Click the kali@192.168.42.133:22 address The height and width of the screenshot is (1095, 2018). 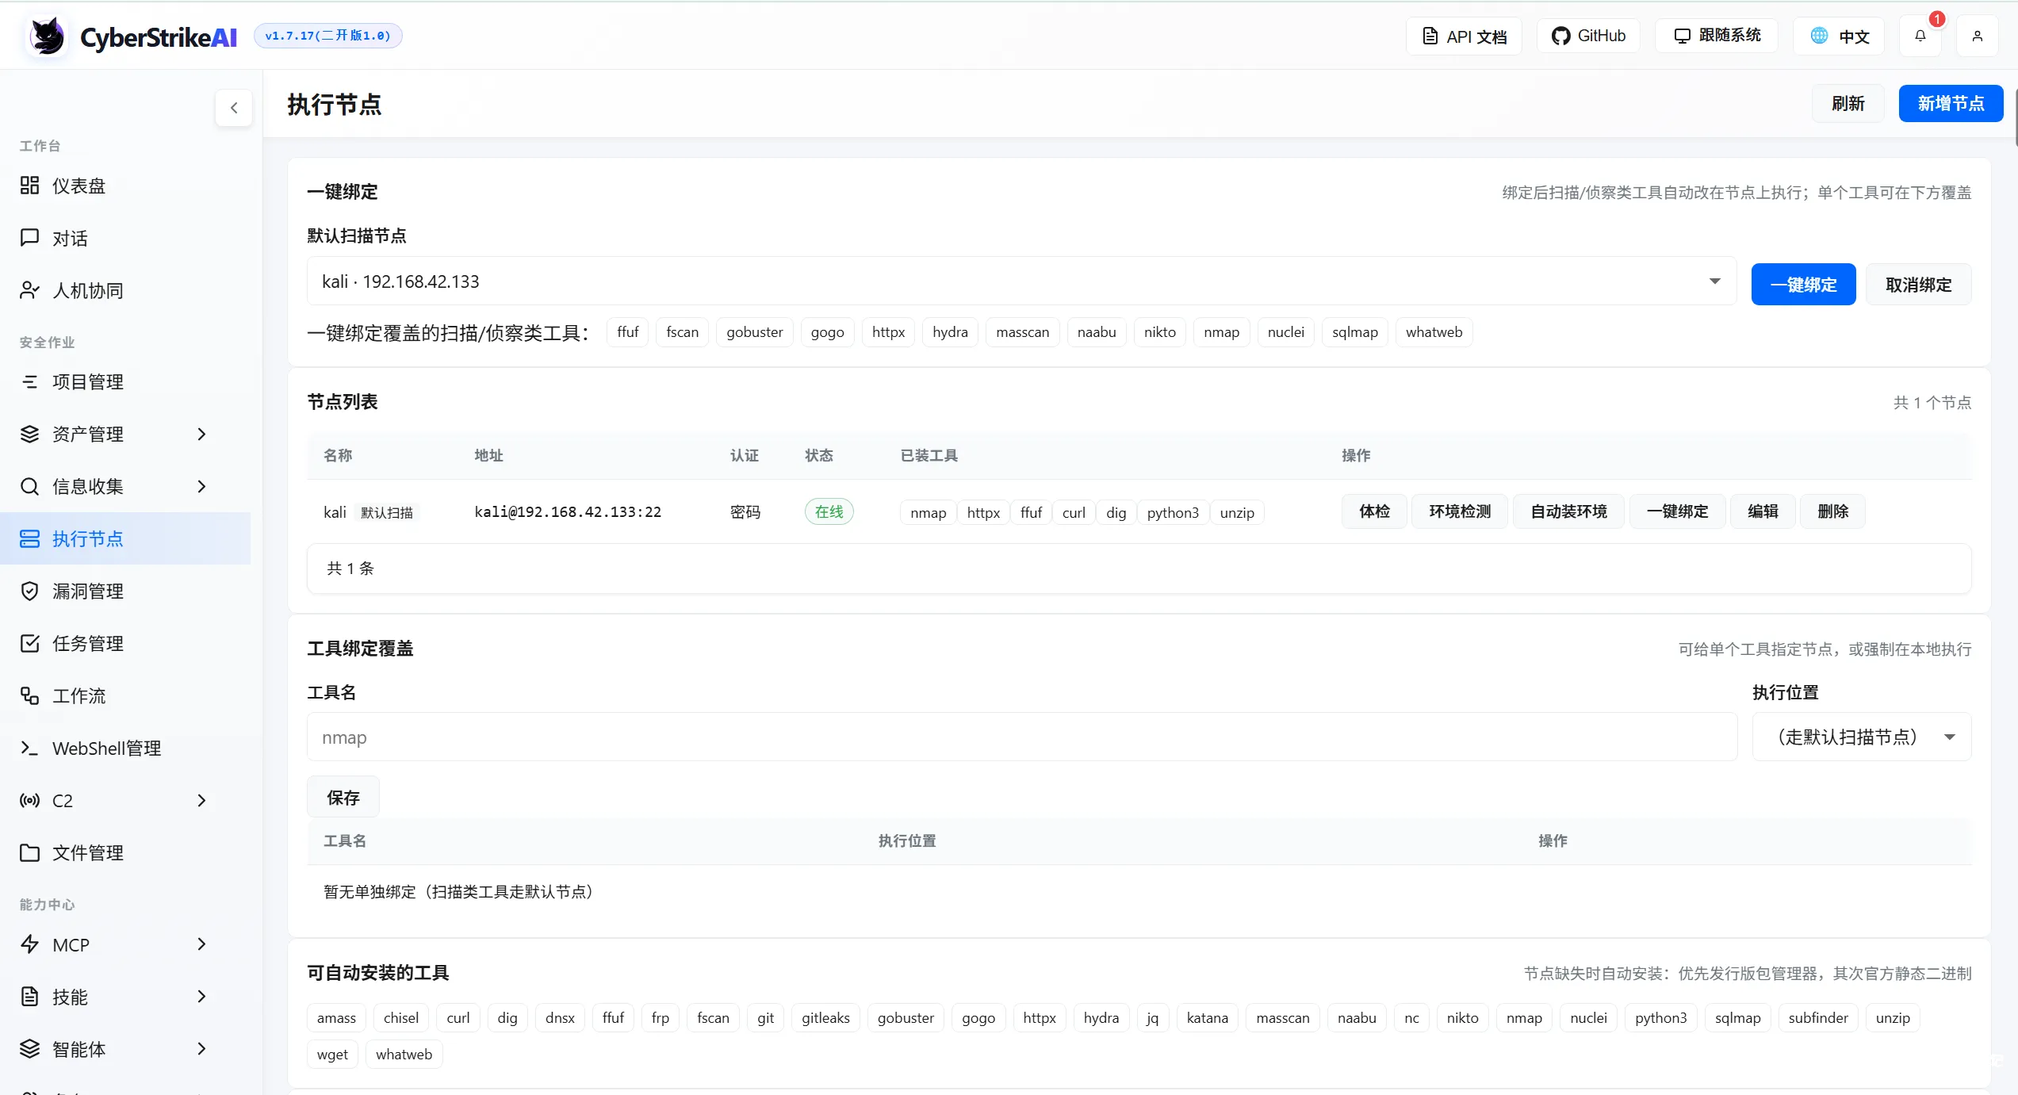pyautogui.click(x=568, y=512)
